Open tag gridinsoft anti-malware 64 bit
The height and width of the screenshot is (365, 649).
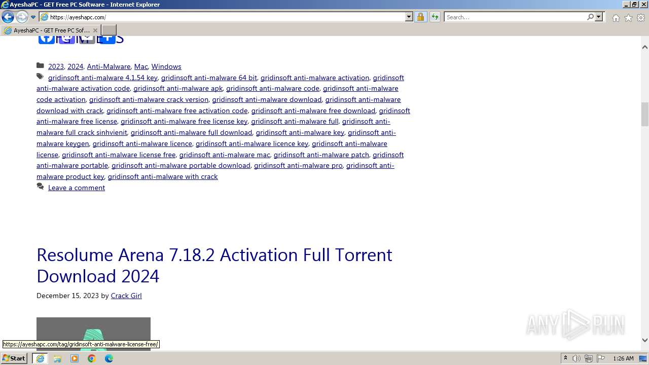(209, 78)
